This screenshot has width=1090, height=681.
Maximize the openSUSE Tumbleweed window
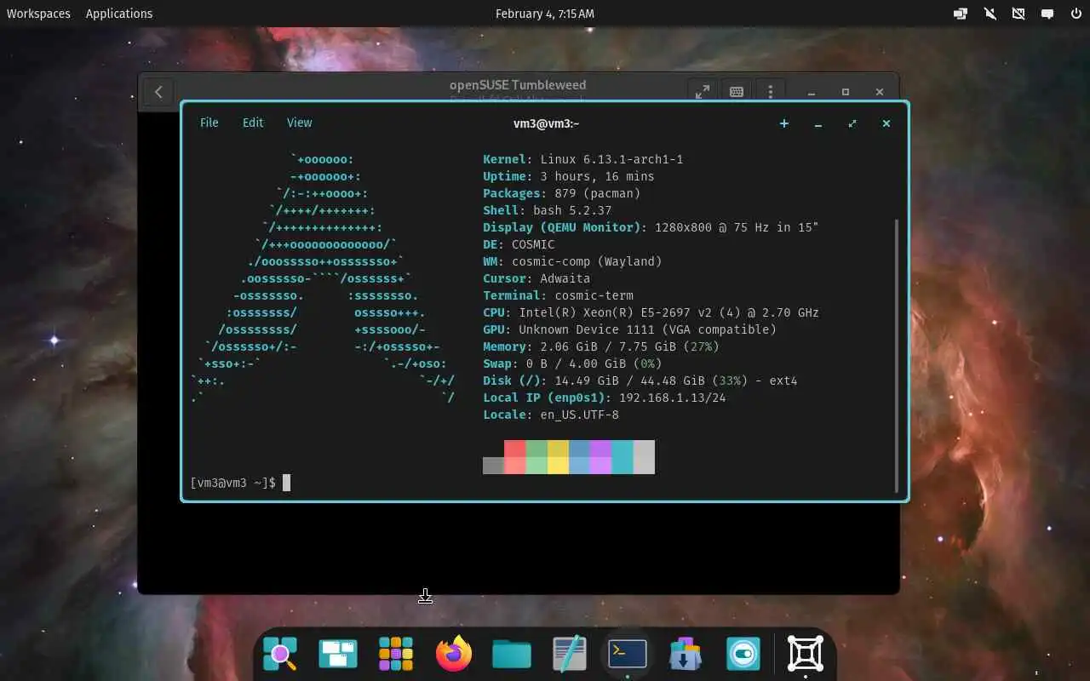[x=846, y=92]
